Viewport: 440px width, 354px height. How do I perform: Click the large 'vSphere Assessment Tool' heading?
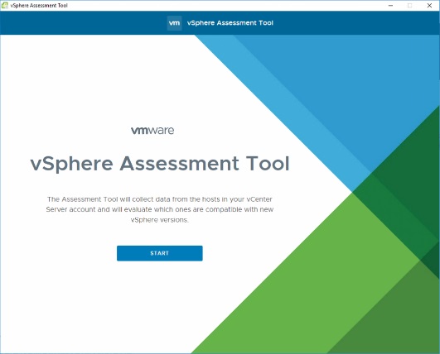pyautogui.click(x=160, y=164)
